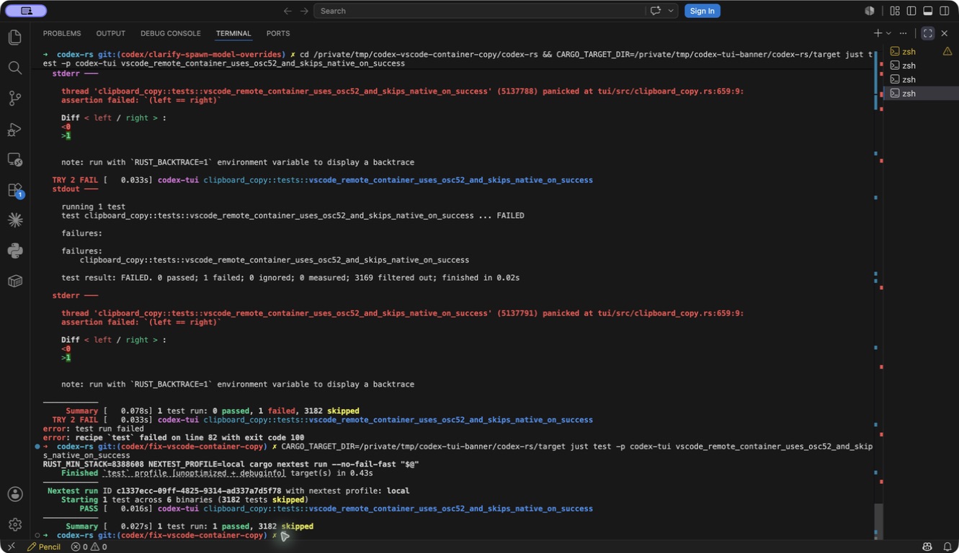Switch to the PROBLEMS tab

click(62, 33)
